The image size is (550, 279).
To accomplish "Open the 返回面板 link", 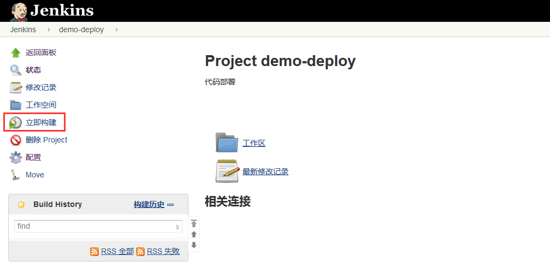I will [41, 52].
